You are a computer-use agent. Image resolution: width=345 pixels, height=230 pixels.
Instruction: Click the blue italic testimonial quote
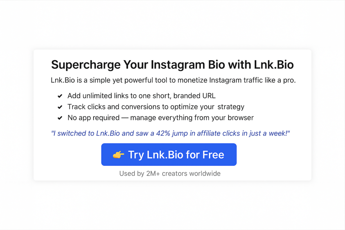pos(170,133)
